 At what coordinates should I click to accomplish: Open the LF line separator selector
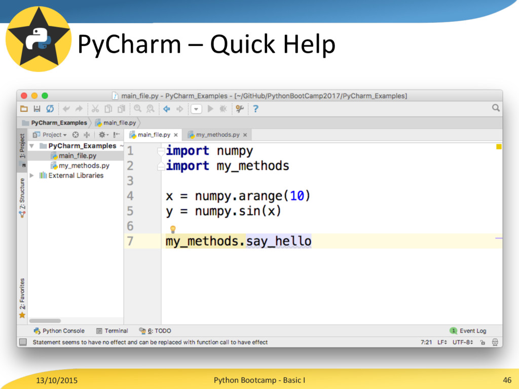[x=442, y=342]
